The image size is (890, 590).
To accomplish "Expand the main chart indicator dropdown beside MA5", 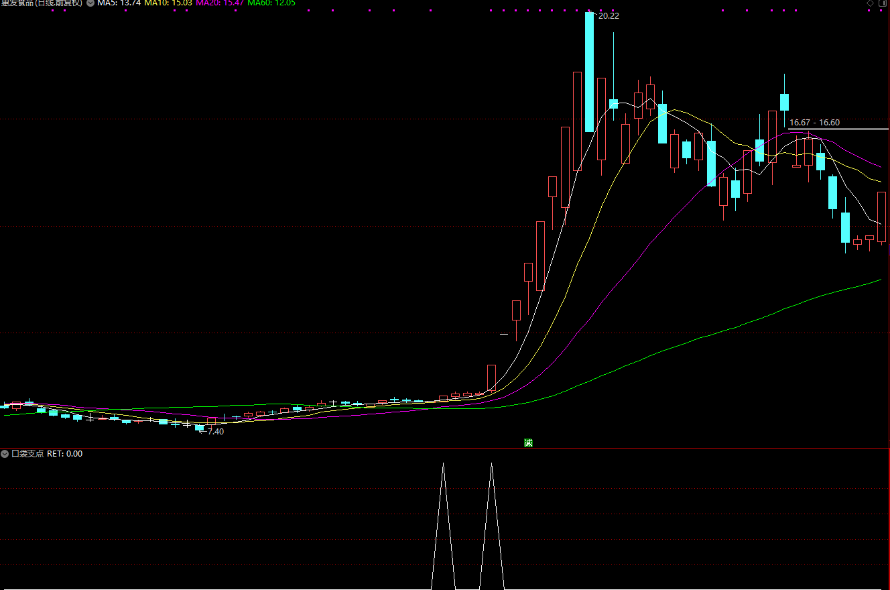I will click(x=90, y=3).
